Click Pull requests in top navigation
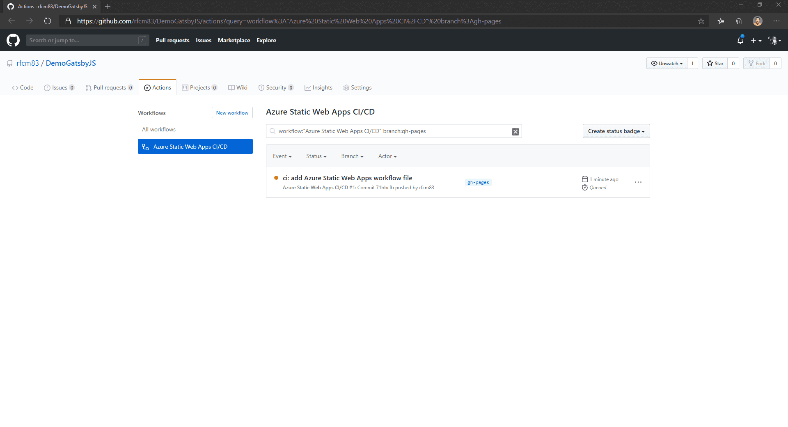This screenshot has height=427, width=788. (x=172, y=40)
